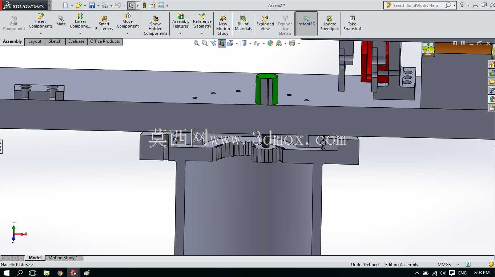The image size is (495, 277).
Task: Select the Model tab at bottom
Action: 35,258
